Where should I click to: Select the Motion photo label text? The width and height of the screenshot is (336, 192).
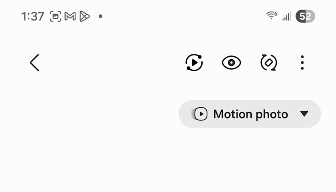click(250, 114)
